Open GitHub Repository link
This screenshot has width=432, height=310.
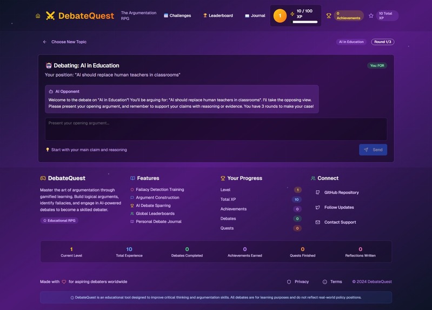(341, 193)
